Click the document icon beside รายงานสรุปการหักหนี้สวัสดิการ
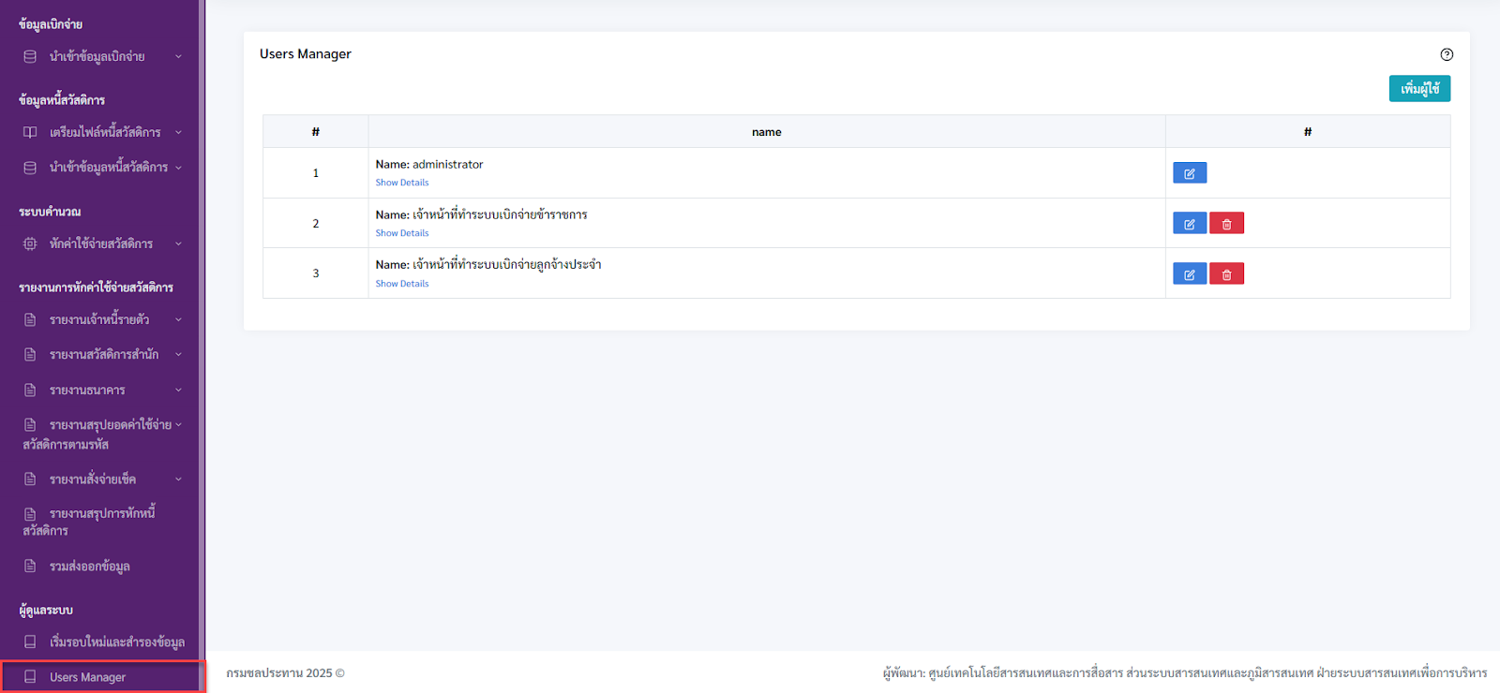The height and width of the screenshot is (693, 1500). tap(30, 513)
